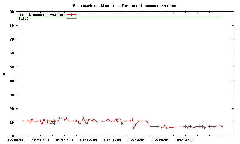240x144 pixels.
Task: Select the 02/28/09 date label
Action: click(161, 140)
